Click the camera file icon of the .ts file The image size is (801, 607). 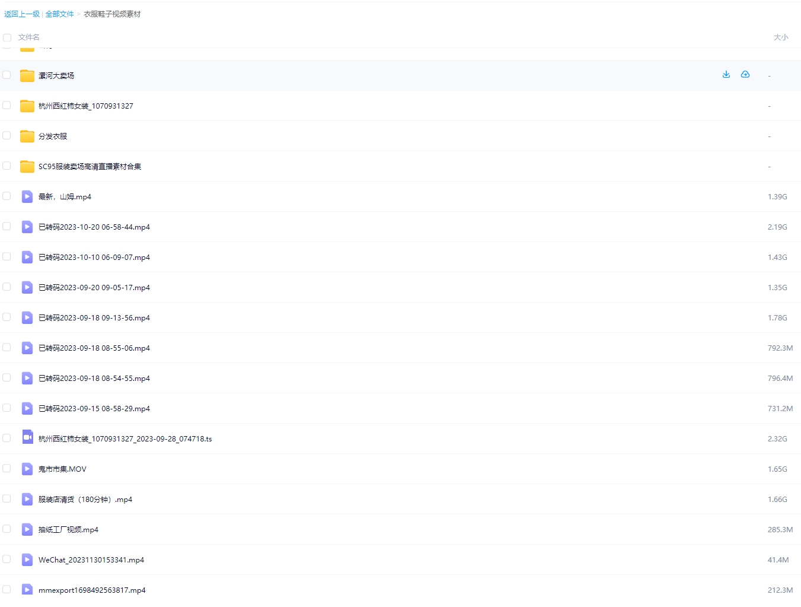pyautogui.click(x=27, y=438)
